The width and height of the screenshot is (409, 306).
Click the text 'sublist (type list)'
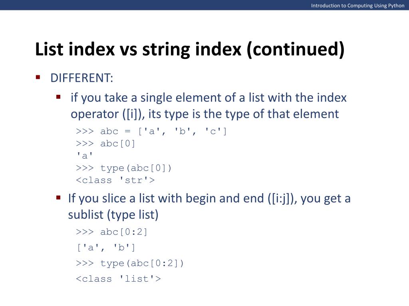pyautogui.click(x=113, y=215)
